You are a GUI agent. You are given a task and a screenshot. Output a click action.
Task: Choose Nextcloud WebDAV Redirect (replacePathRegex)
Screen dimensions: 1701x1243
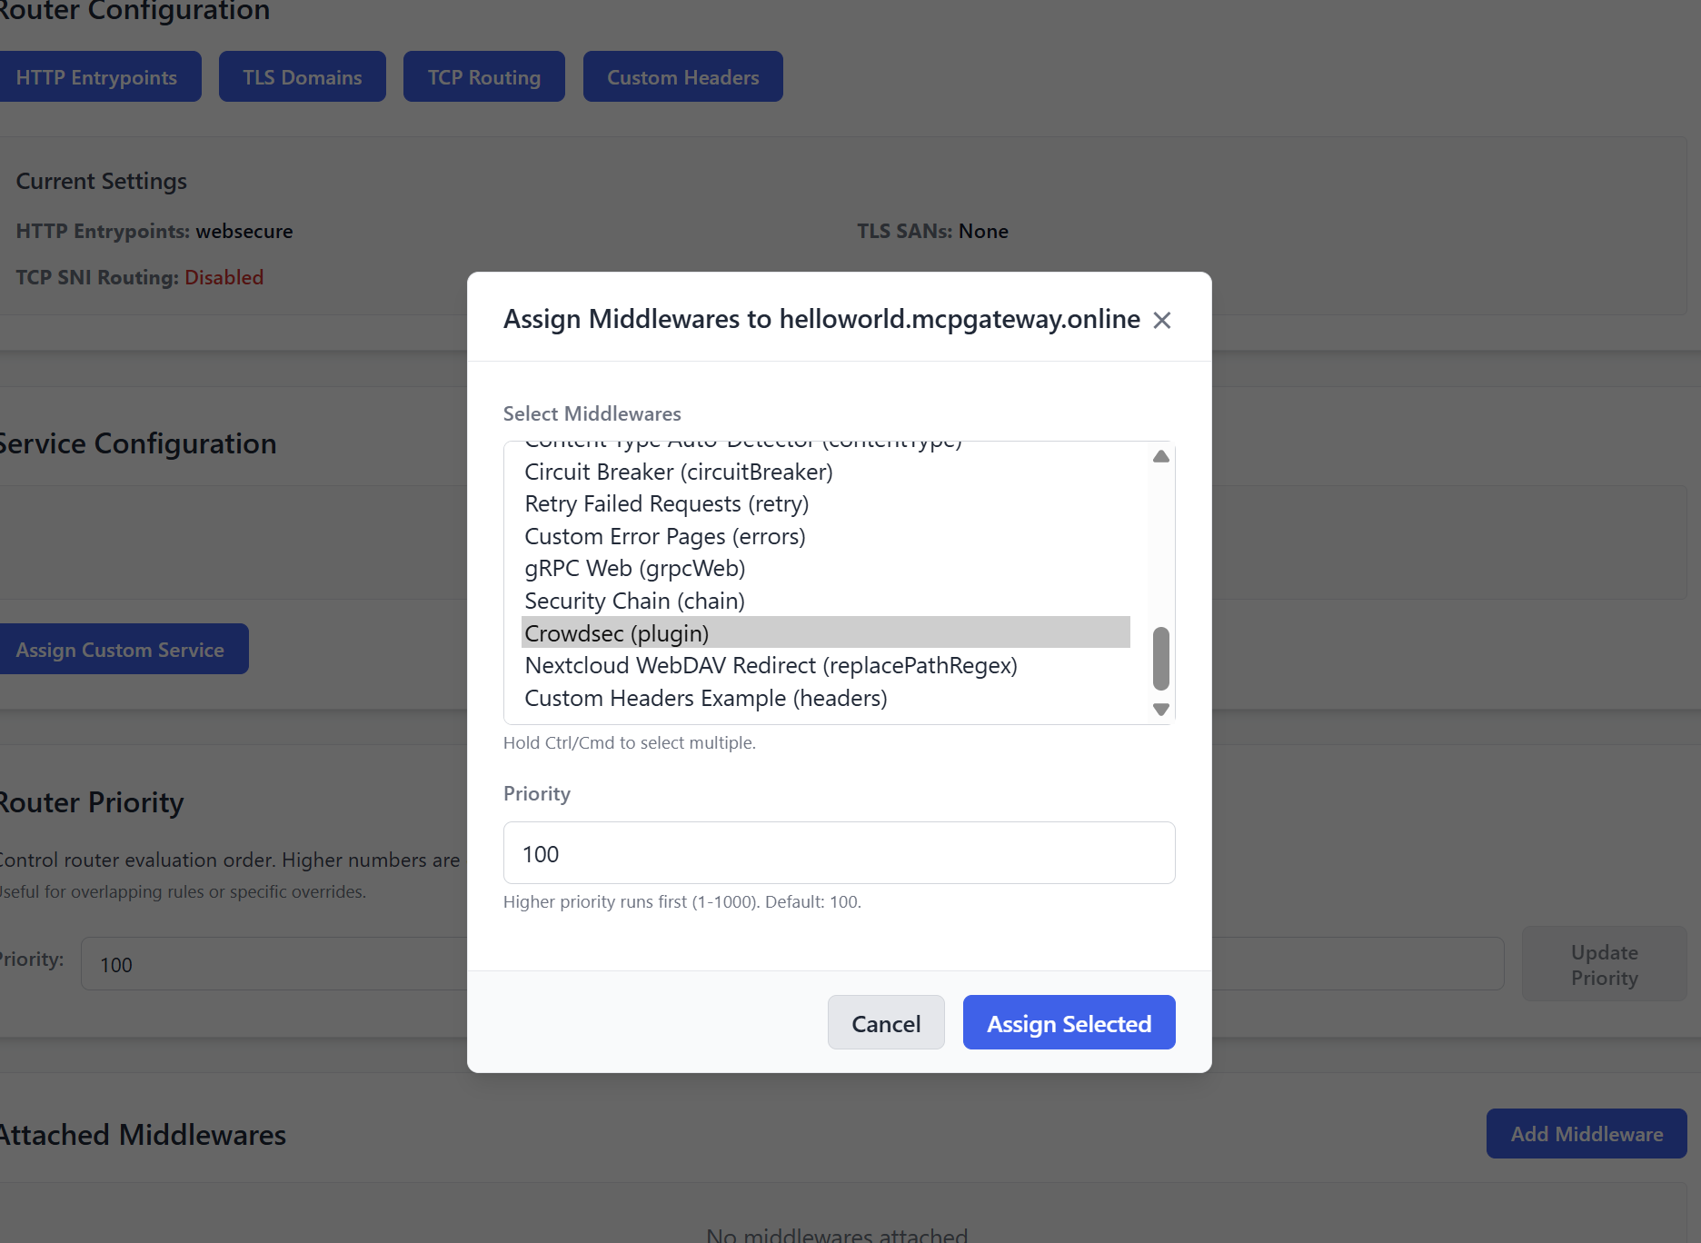tap(825, 665)
